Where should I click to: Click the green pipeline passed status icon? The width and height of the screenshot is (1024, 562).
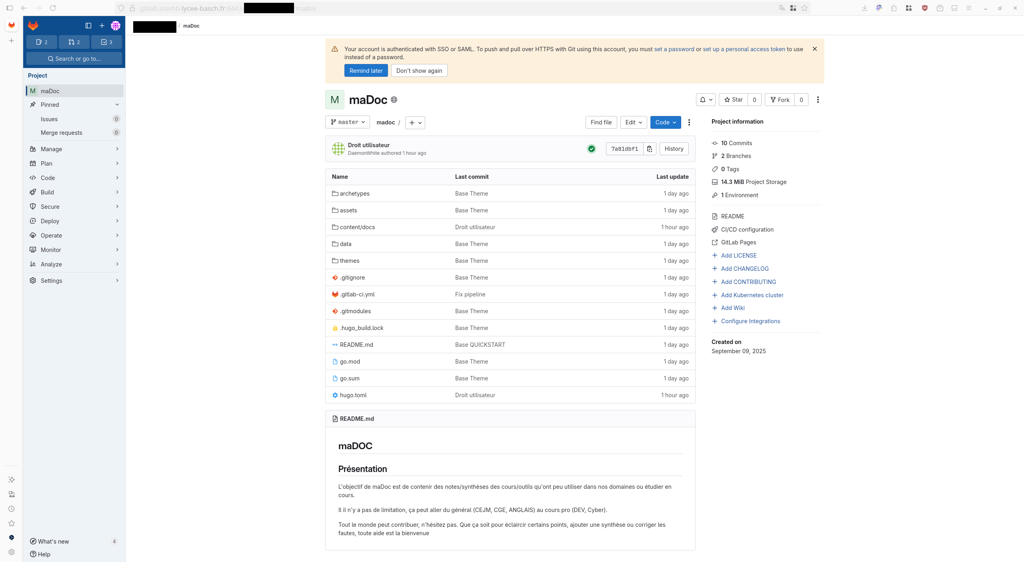click(591, 149)
